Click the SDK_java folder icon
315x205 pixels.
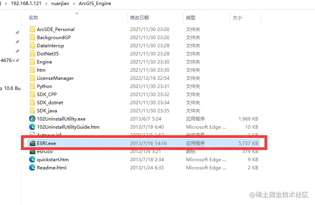(32, 110)
